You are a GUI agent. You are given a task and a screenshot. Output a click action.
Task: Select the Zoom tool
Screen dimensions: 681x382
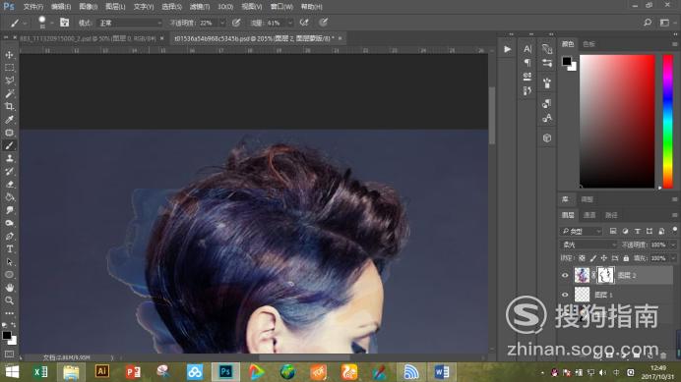(9, 300)
